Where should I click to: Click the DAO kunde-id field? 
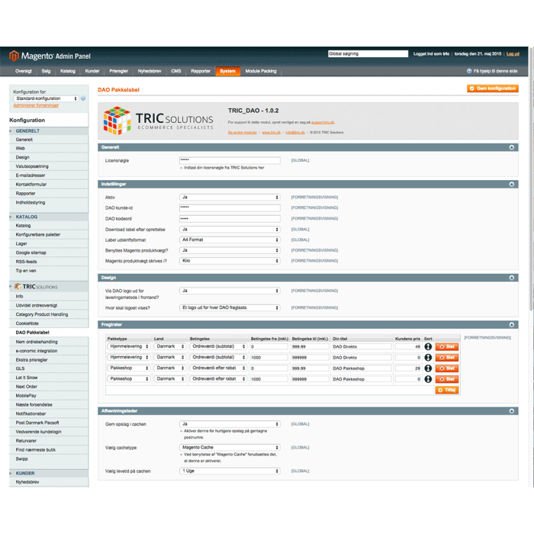click(x=230, y=207)
